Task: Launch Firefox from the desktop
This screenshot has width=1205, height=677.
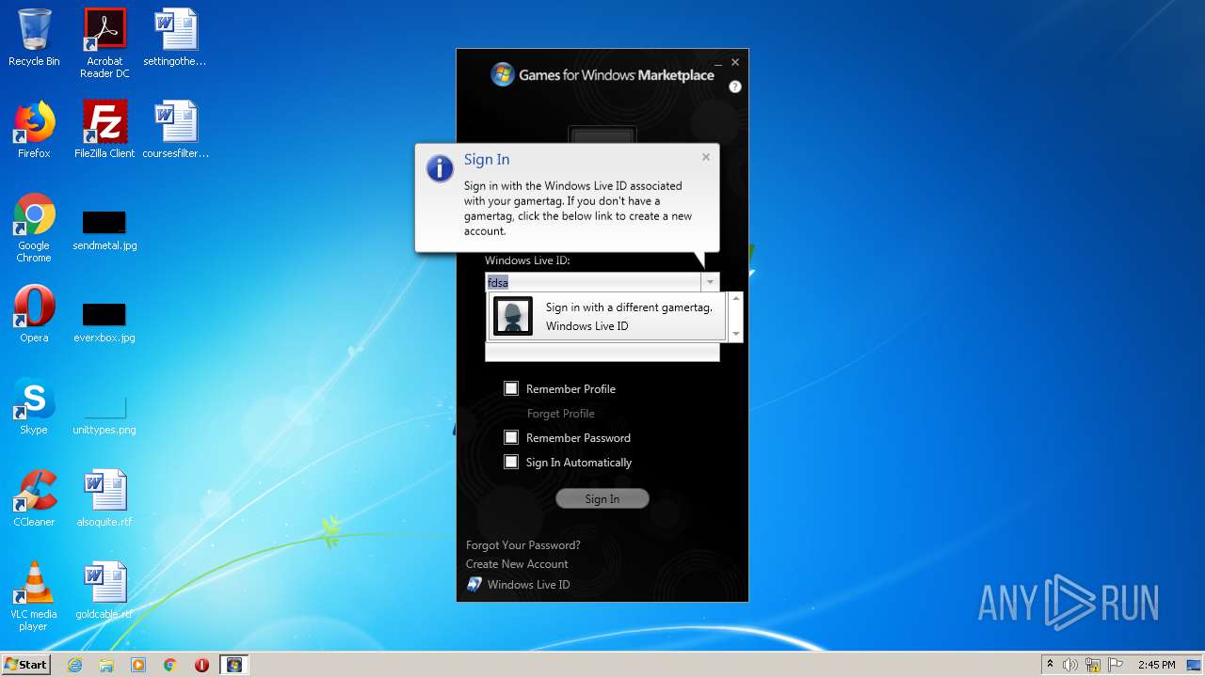Action: [x=34, y=130]
